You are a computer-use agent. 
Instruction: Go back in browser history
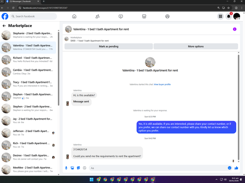2,8
